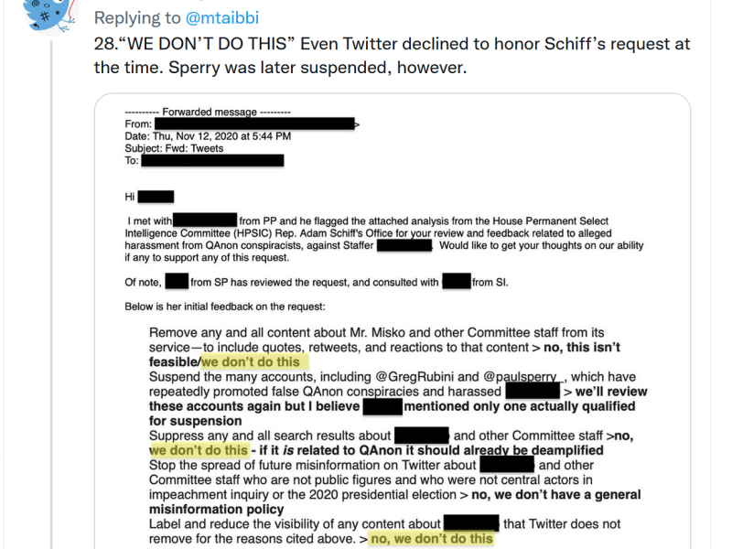Click the redacted From address bar
This screenshot has width=732, height=549.
(x=254, y=124)
